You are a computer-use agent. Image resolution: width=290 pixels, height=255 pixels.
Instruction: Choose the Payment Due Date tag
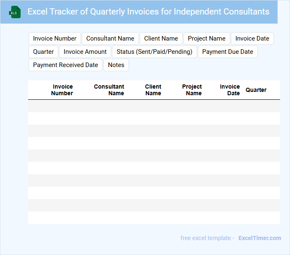227,52
